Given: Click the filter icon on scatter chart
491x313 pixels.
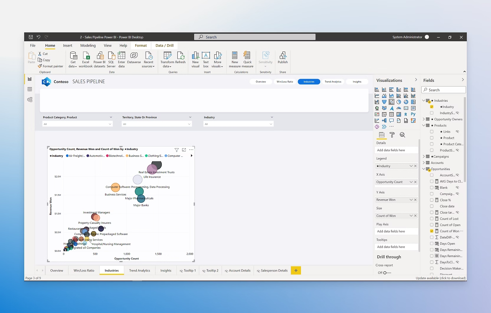Looking at the screenshot, I should [x=176, y=150].
